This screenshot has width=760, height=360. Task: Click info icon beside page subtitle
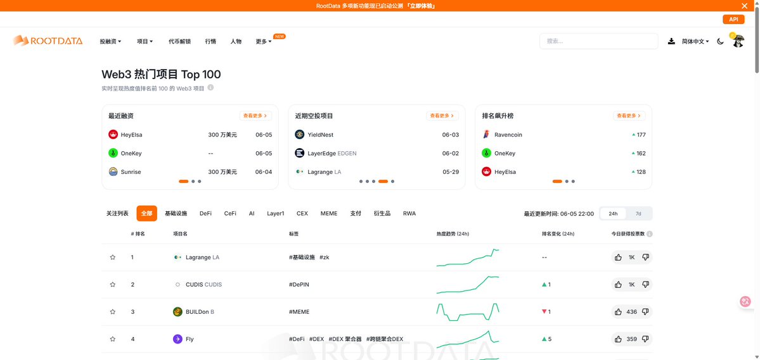pyautogui.click(x=210, y=88)
